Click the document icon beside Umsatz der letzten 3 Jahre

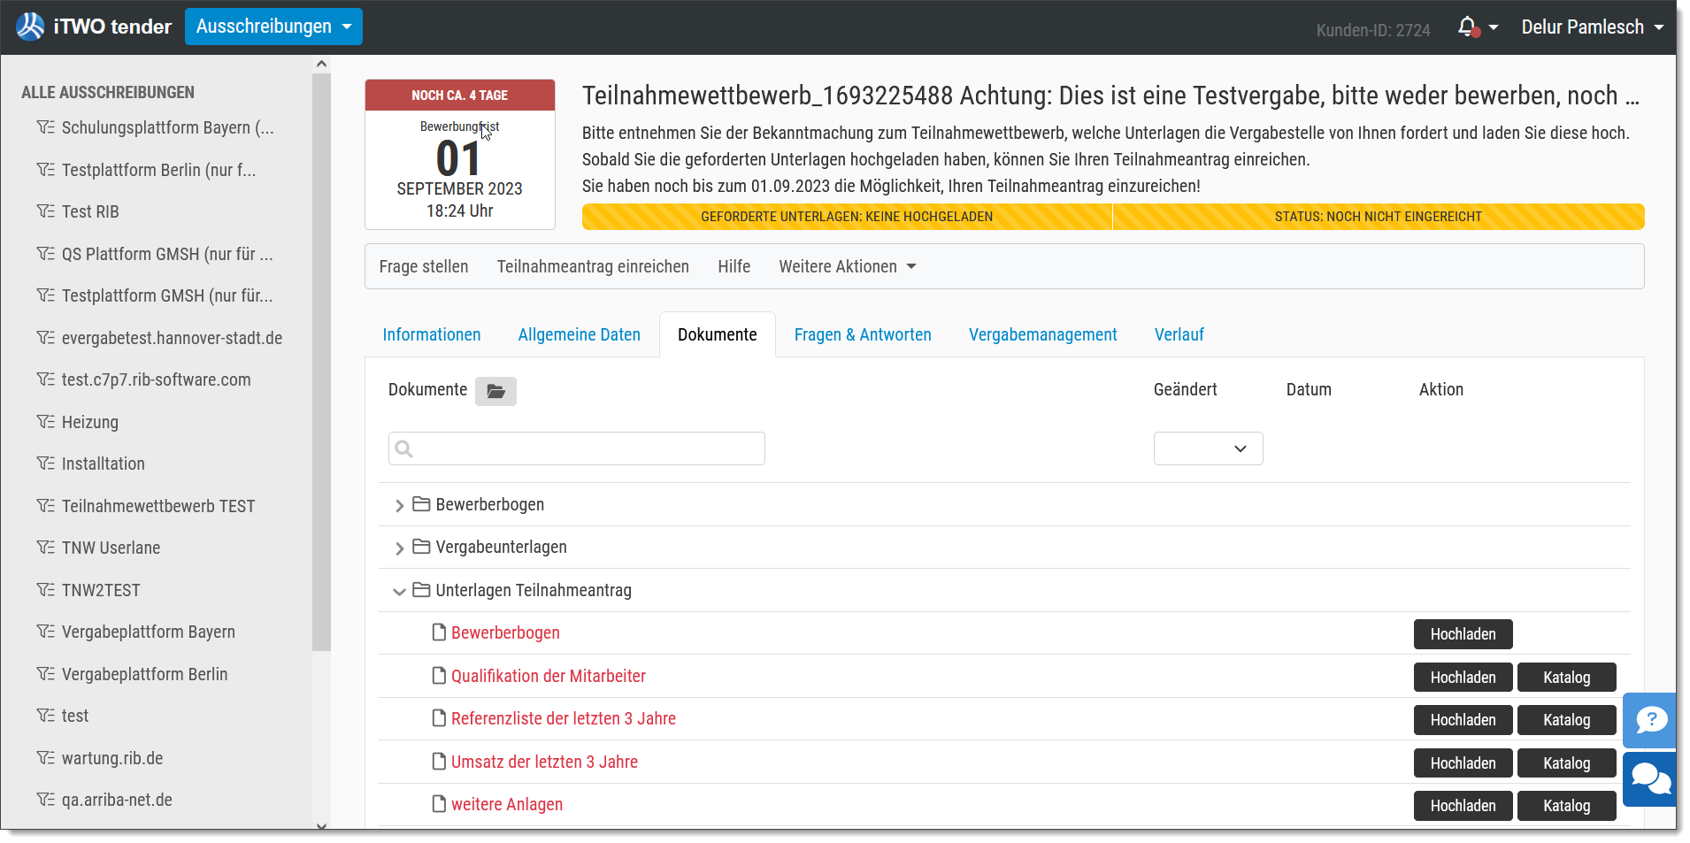pyautogui.click(x=439, y=762)
